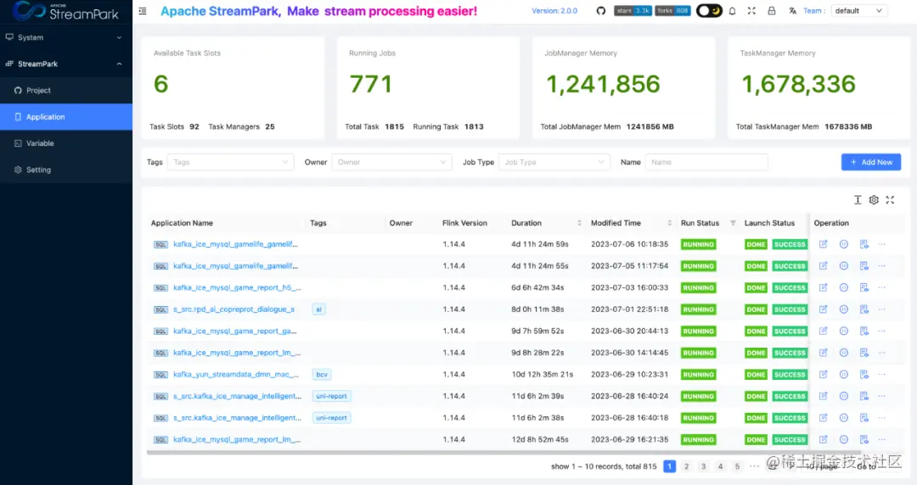Edit the application modified 2023-07-06 10:18:35
Image resolution: width=917 pixels, height=485 pixels.
tap(823, 244)
